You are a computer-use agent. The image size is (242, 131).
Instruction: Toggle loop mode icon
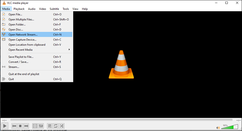[56, 126]
